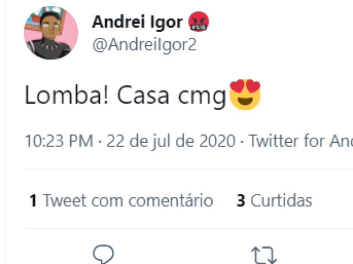Click the angry cursing emoji beside Andrei Igor
353x264 pixels.
[199, 21]
